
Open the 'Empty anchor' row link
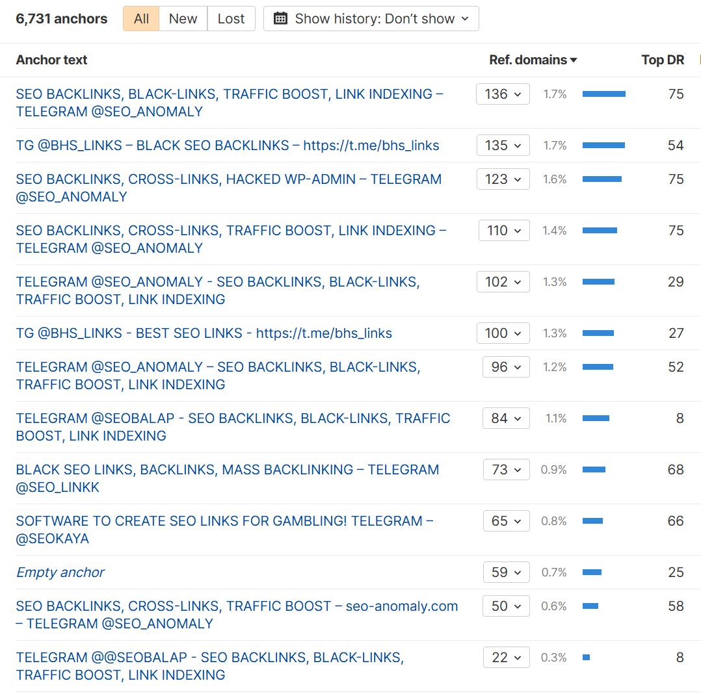(x=60, y=572)
